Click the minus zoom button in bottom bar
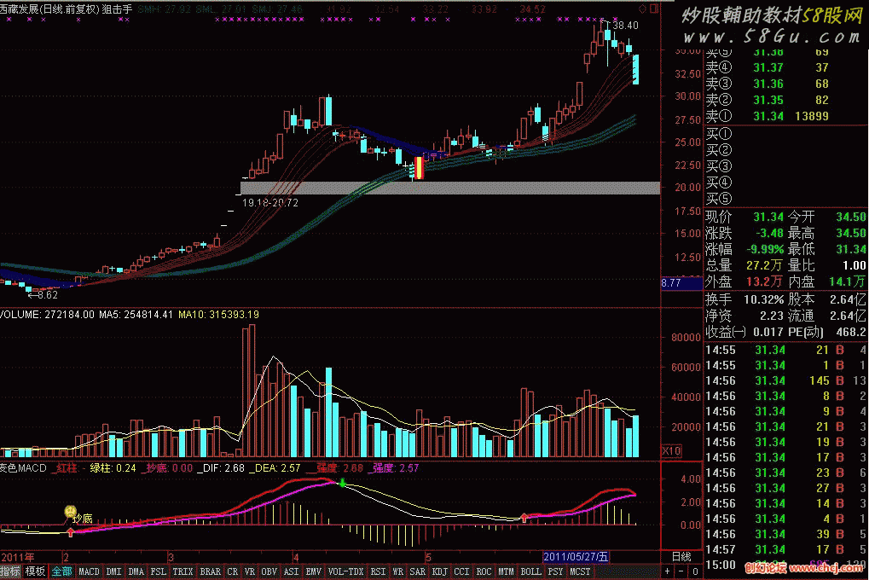 pyautogui.click(x=681, y=571)
